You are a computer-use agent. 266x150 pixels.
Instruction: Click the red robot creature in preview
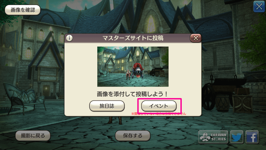(x=138, y=71)
